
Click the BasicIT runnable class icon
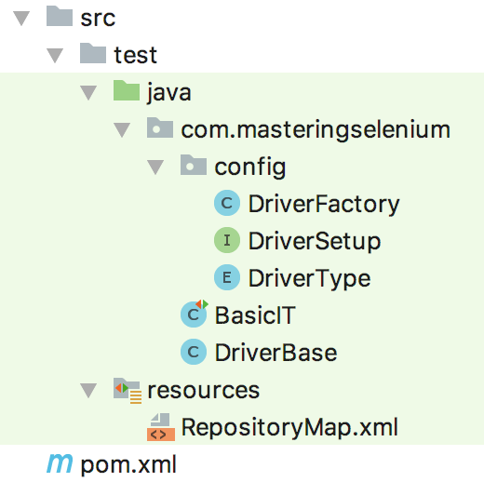click(195, 314)
